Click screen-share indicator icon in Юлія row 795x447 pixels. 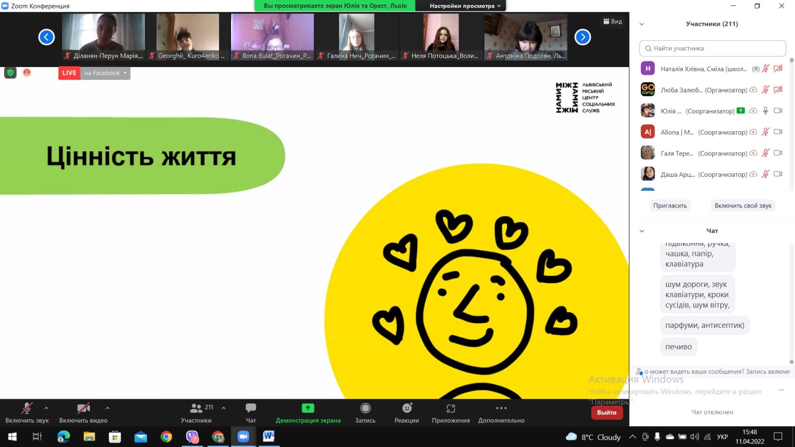point(741,110)
